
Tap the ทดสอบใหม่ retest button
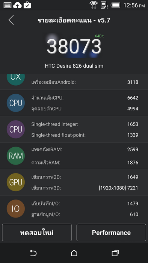[37, 233]
